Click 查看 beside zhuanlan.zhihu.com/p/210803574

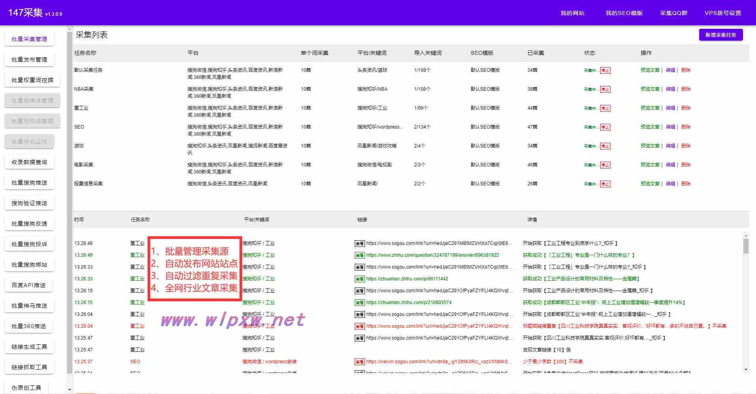pyautogui.click(x=359, y=303)
